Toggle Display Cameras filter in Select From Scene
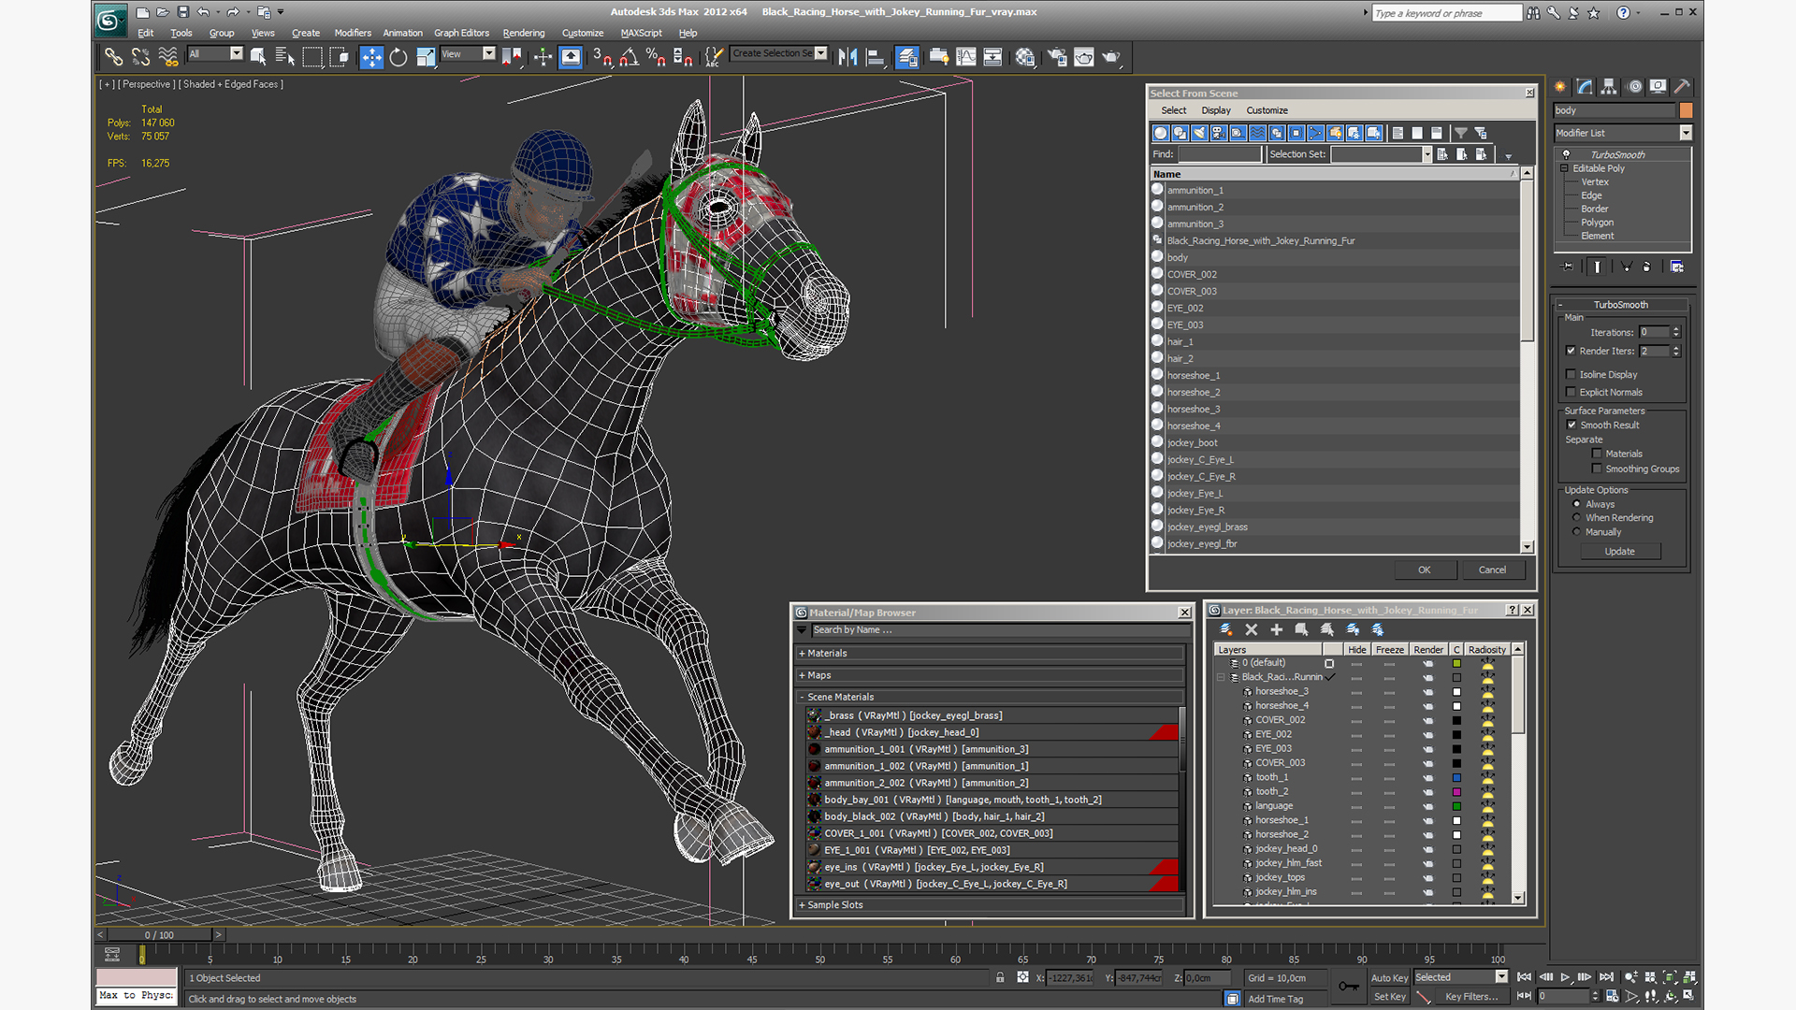This screenshot has width=1796, height=1010. (x=1219, y=133)
